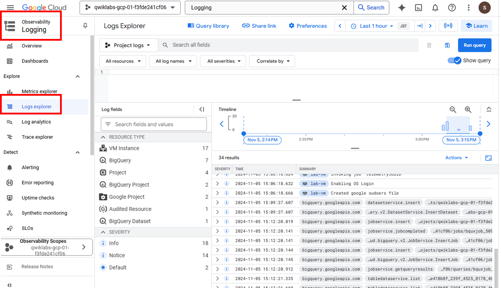Image resolution: width=501 pixels, height=288 pixels.
Task: Open the help question mark menu
Action: tap(452, 8)
